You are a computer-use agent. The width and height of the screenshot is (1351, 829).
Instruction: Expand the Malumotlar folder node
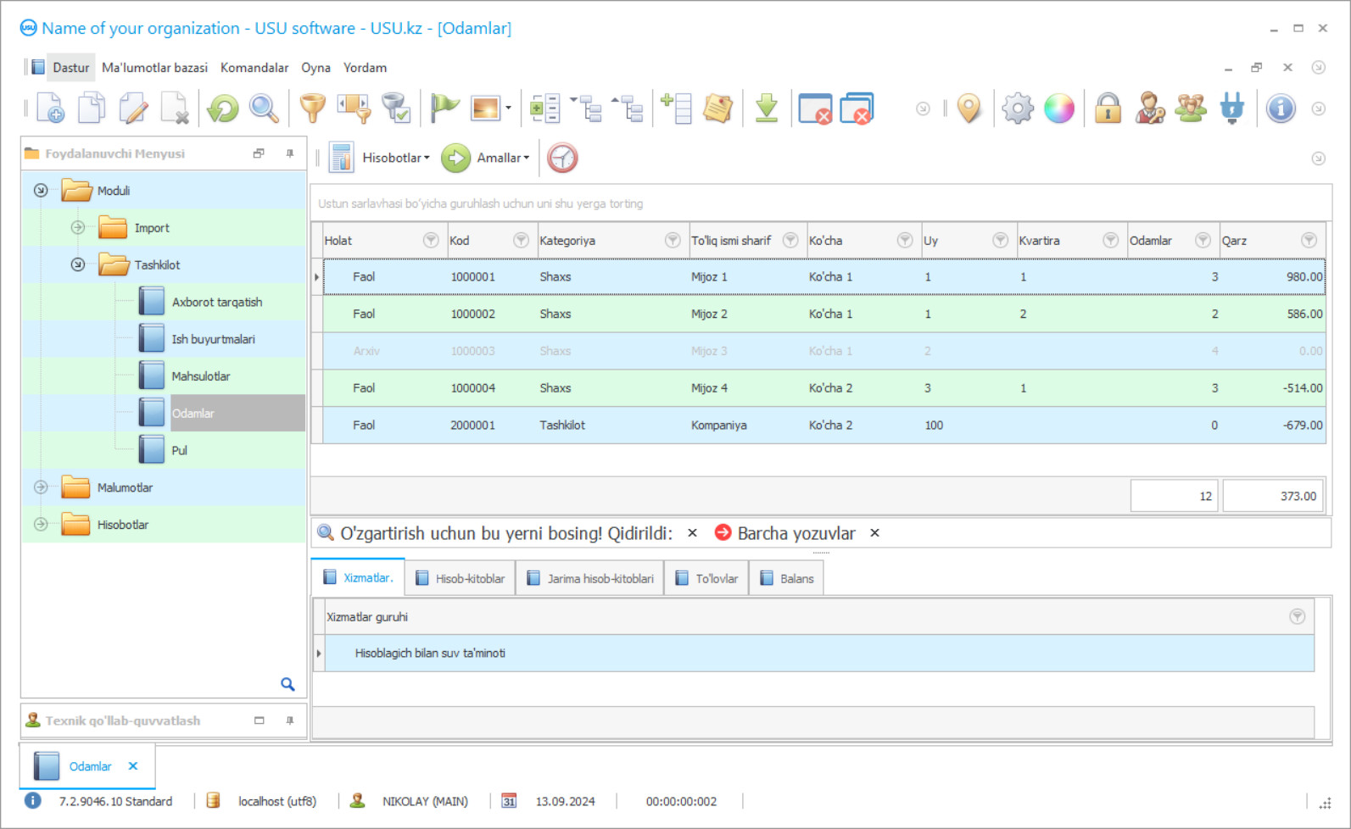[41, 487]
